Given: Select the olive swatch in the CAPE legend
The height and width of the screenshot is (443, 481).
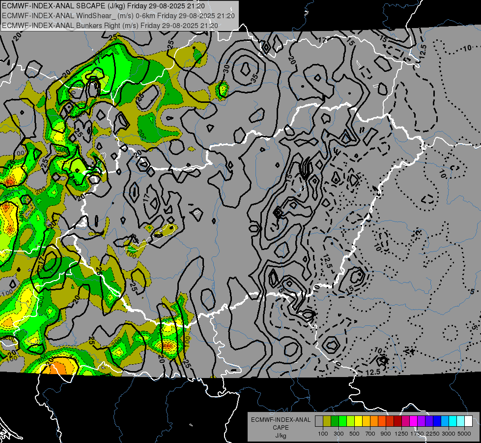Looking at the screenshot, I should coord(327,421).
